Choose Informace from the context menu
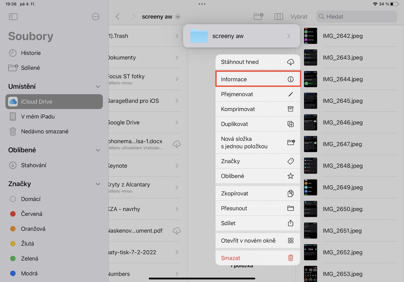Image resolution: width=404 pixels, height=282 pixels. 258,79
